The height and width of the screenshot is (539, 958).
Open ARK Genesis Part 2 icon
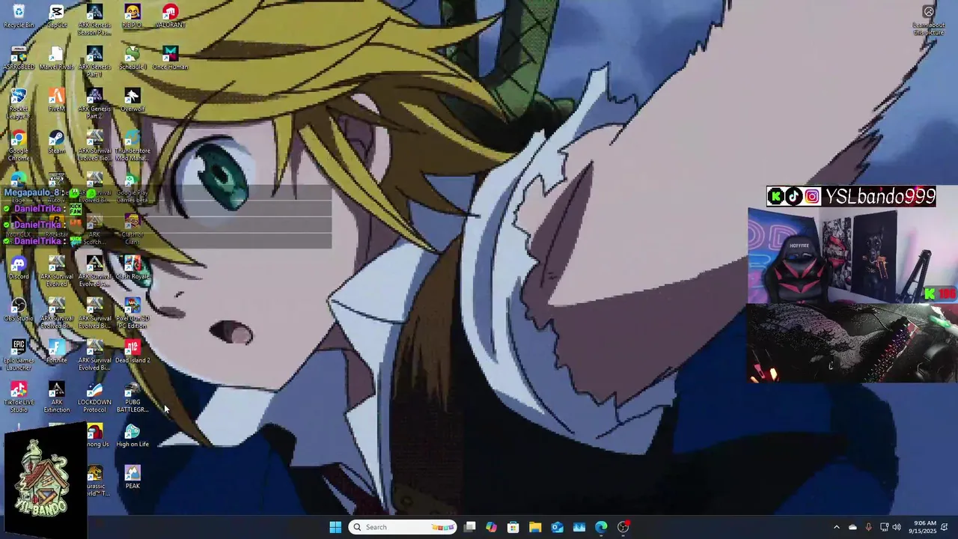(94, 103)
